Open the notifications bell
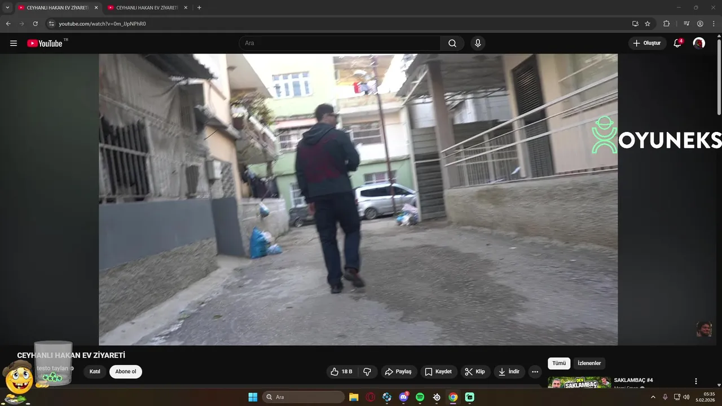This screenshot has height=406, width=722. pos(677,43)
